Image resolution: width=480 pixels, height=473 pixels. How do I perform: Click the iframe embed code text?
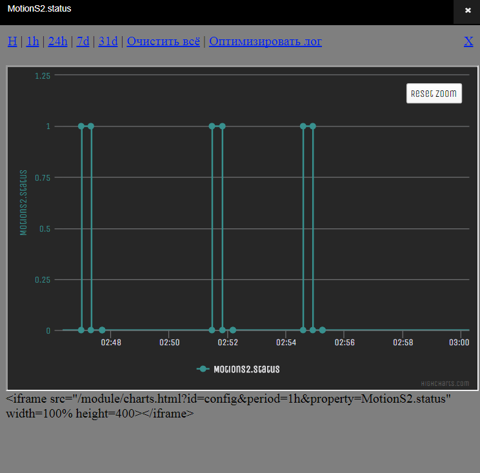[x=228, y=406]
